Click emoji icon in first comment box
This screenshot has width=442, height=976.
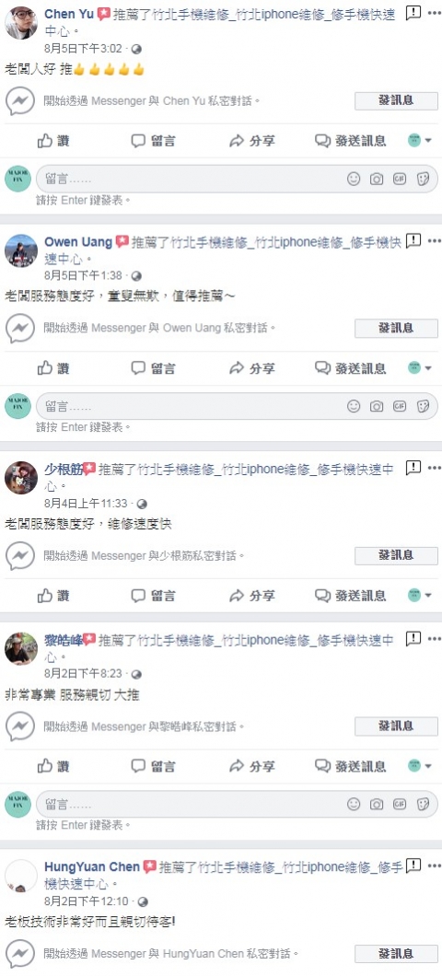[354, 180]
